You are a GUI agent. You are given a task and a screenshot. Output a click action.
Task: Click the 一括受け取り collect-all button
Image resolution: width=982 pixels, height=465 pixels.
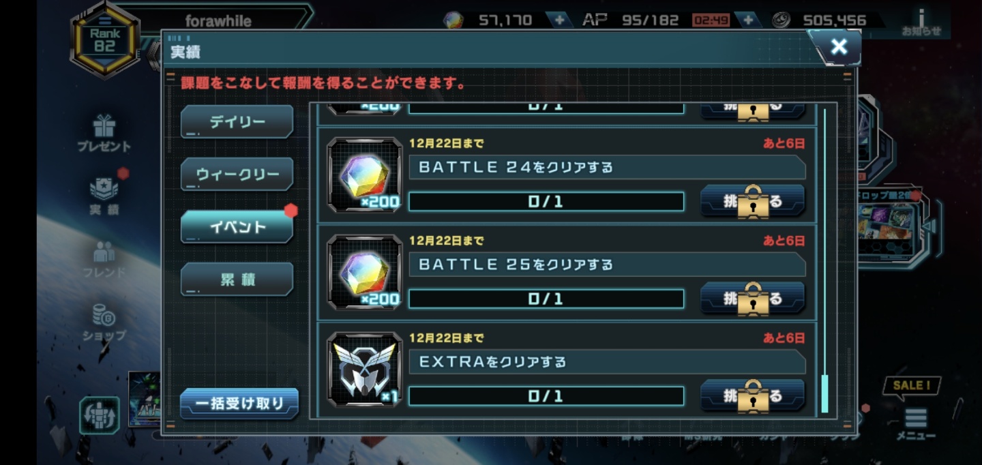[239, 404]
